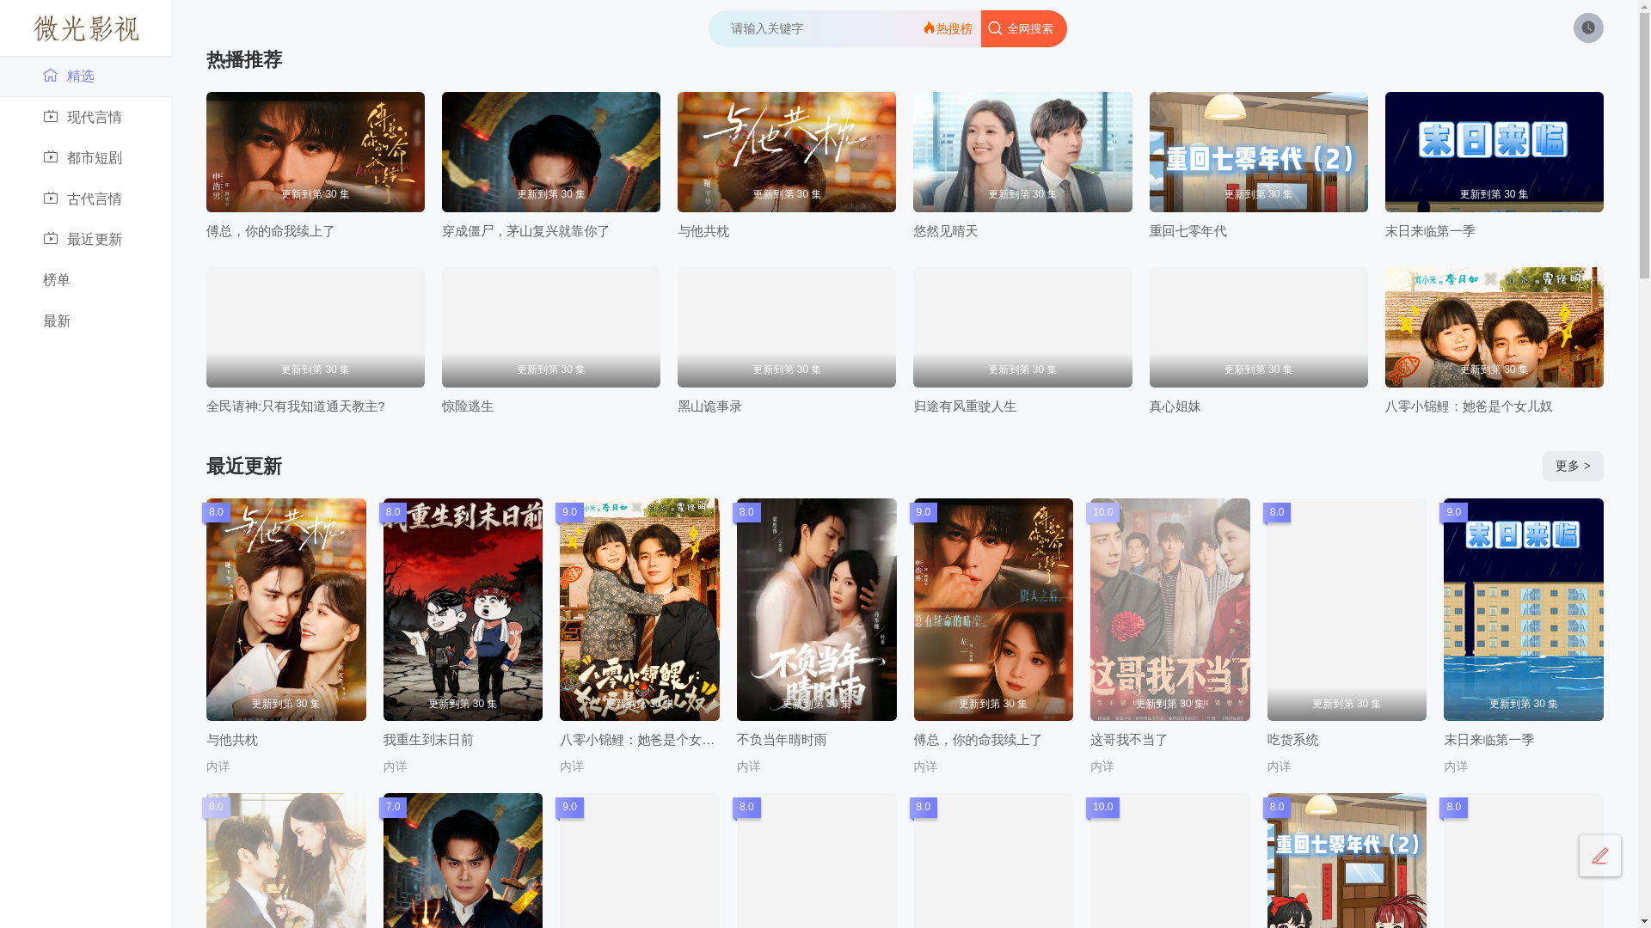Click the home icon beside 精选
1651x928 pixels.
[51, 76]
